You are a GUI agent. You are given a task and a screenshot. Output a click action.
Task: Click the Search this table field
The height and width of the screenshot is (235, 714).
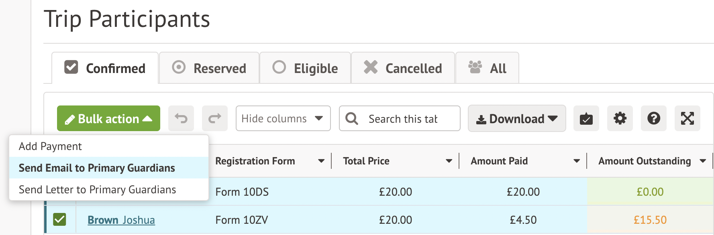click(400, 118)
